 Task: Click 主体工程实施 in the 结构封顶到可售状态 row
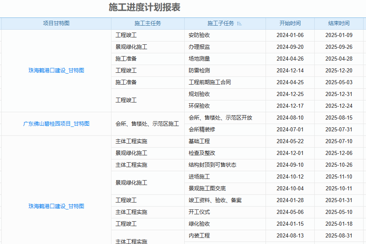click(x=148, y=165)
